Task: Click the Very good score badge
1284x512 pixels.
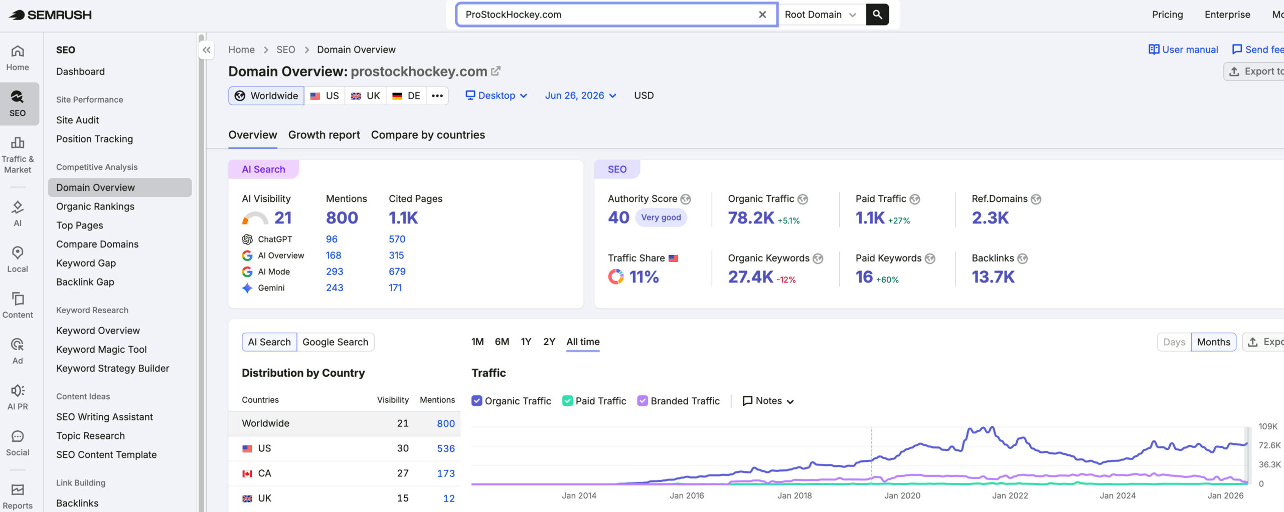Action: click(x=661, y=217)
